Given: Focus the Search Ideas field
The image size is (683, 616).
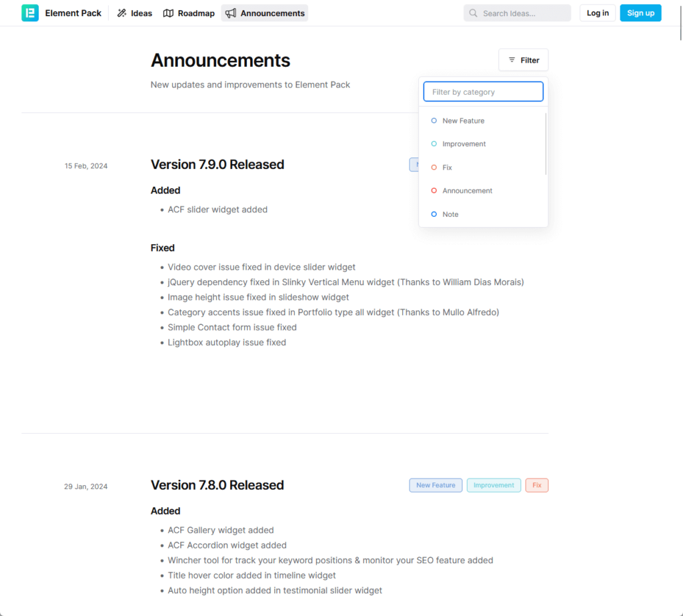Looking at the screenshot, I should point(517,13).
